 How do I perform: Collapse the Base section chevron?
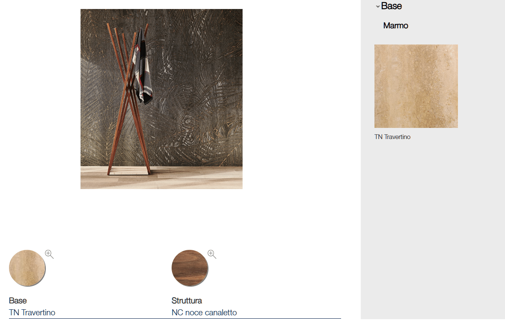coord(378,6)
